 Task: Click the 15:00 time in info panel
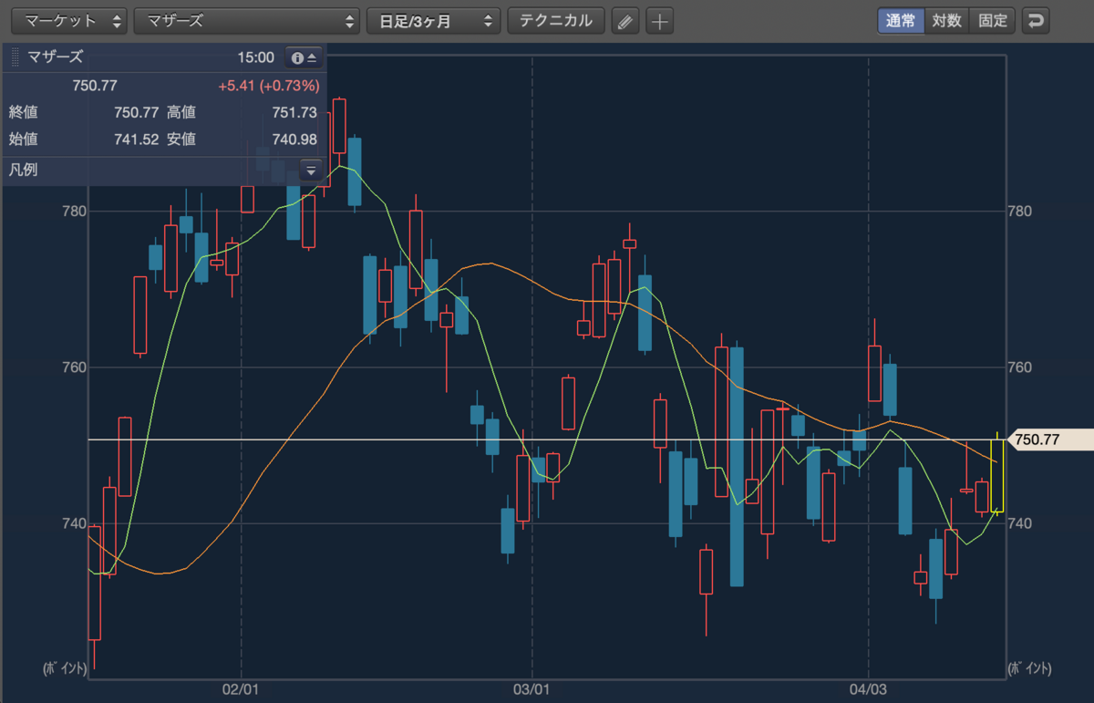point(255,57)
